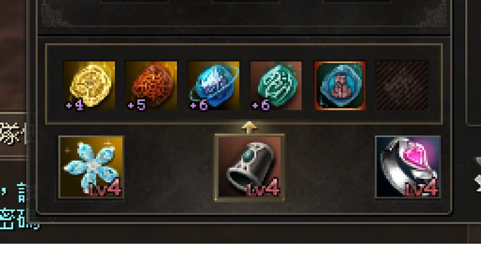The height and width of the screenshot is (271, 481).
Task: Select the Lv4 blue snowflake flower item
Action: tap(91, 167)
